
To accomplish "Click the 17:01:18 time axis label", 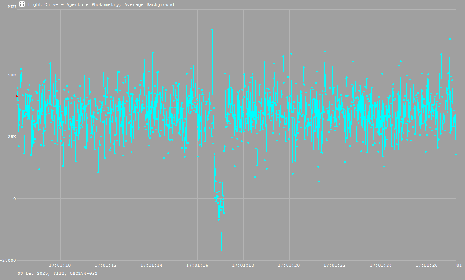I will tap(243, 265).
